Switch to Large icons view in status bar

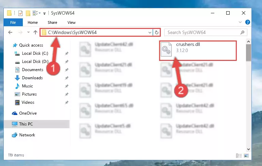coord(246,155)
